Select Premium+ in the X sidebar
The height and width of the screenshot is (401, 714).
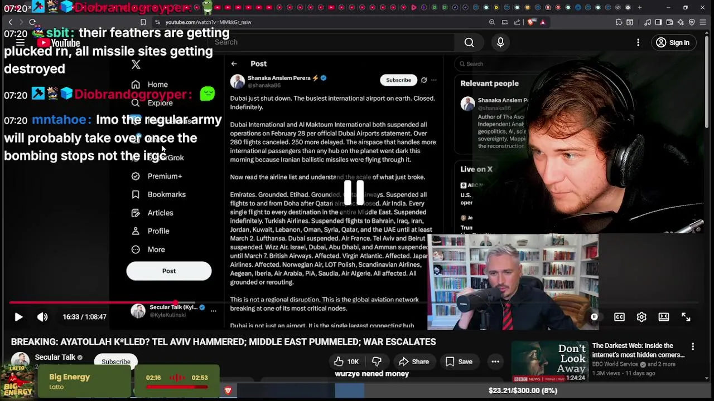click(x=157, y=176)
